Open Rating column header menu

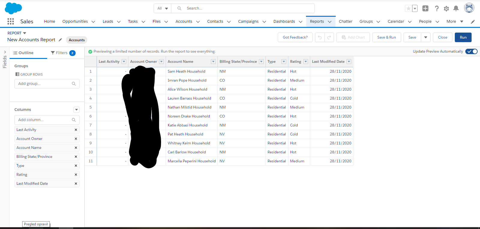306,62
